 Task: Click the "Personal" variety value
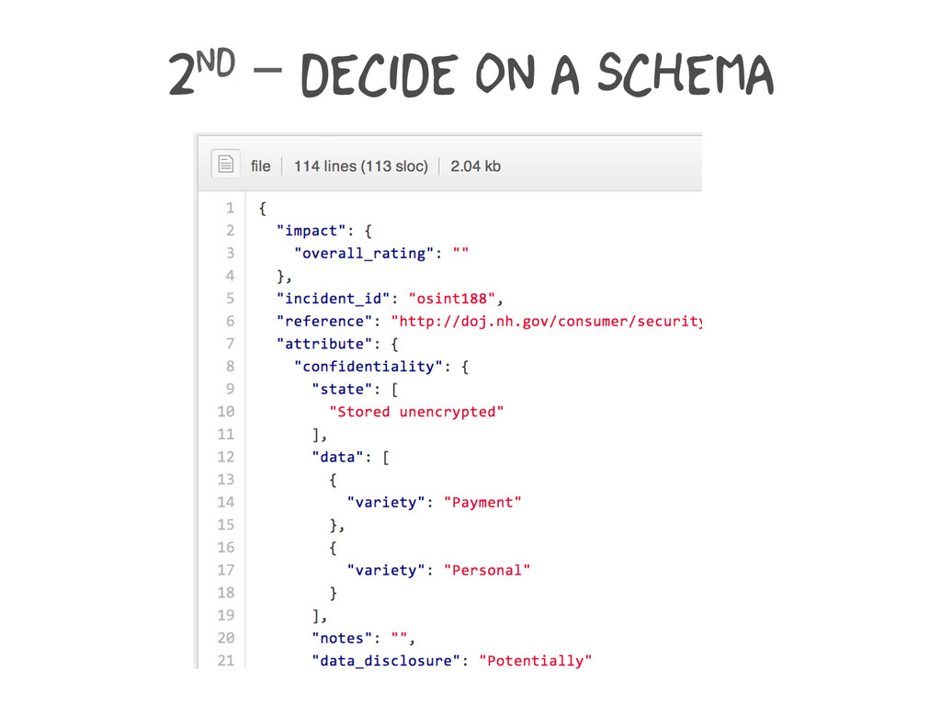point(487,570)
